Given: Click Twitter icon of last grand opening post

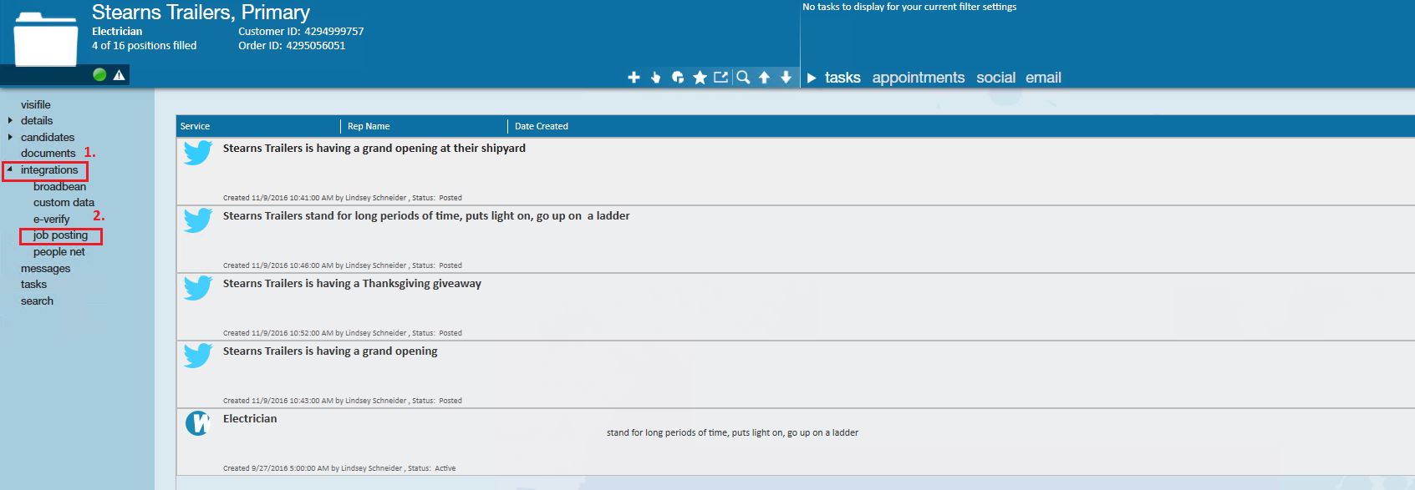Looking at the screenshot, I should click(198, 356).
